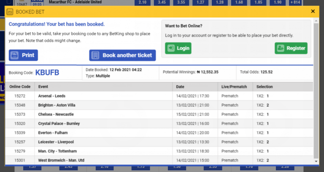Viewport: 324px width, 172px height.
Task: Click the date 14/02/2021 | 15:00
Action: [x=192, y=160]
